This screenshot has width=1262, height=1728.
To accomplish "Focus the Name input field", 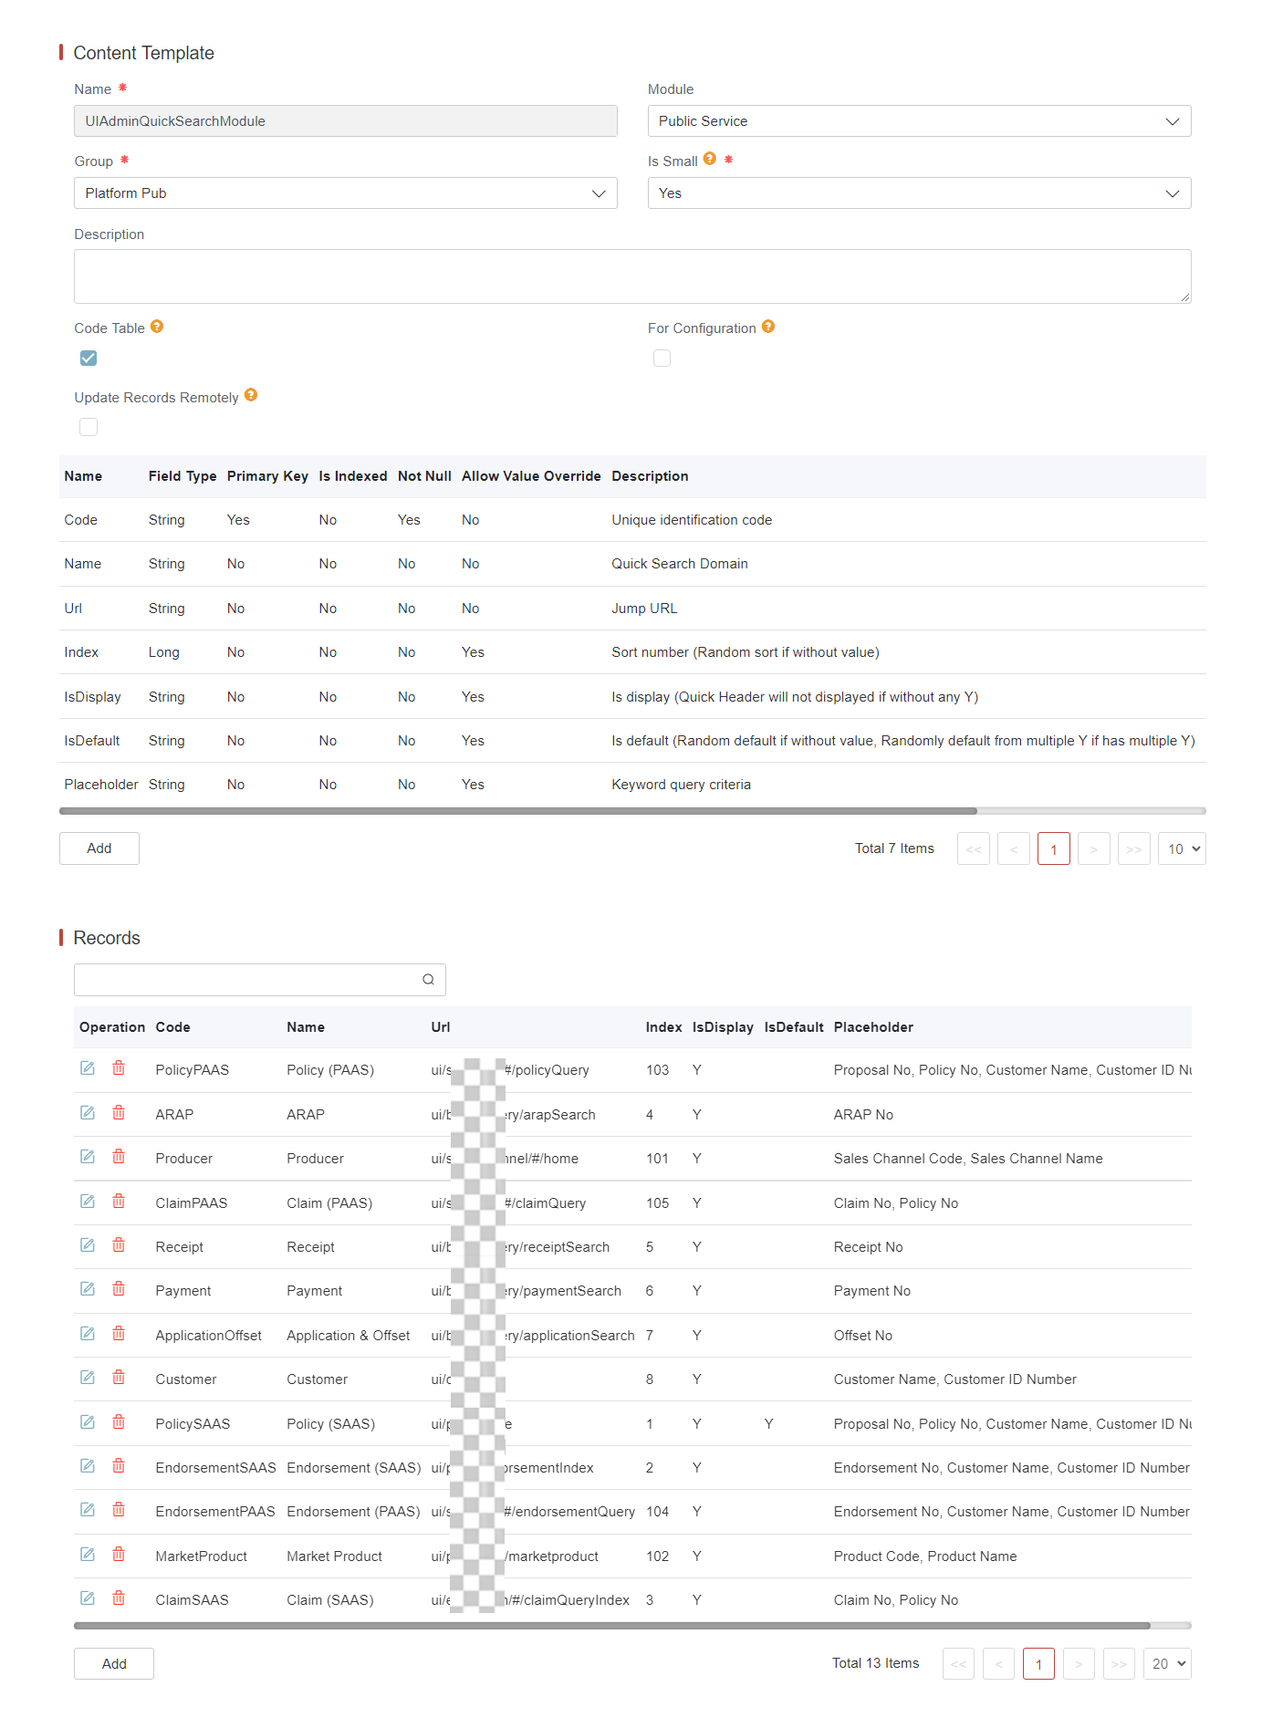I will (346, 121).
